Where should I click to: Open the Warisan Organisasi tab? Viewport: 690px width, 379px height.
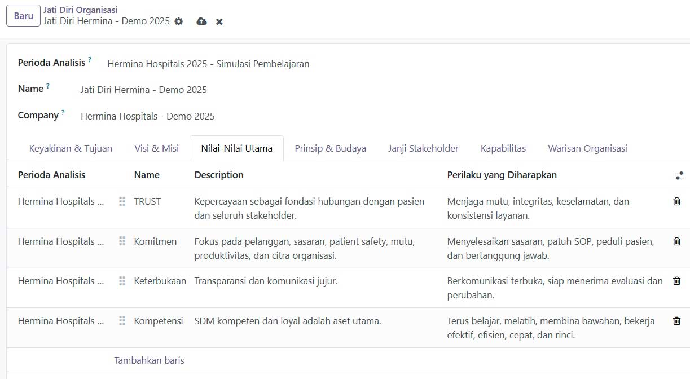click(587, 148)
